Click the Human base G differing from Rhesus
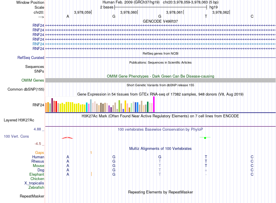 [160, 157]
